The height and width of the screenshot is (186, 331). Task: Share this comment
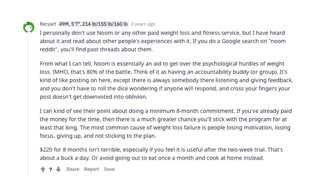[x=73, y=169]
